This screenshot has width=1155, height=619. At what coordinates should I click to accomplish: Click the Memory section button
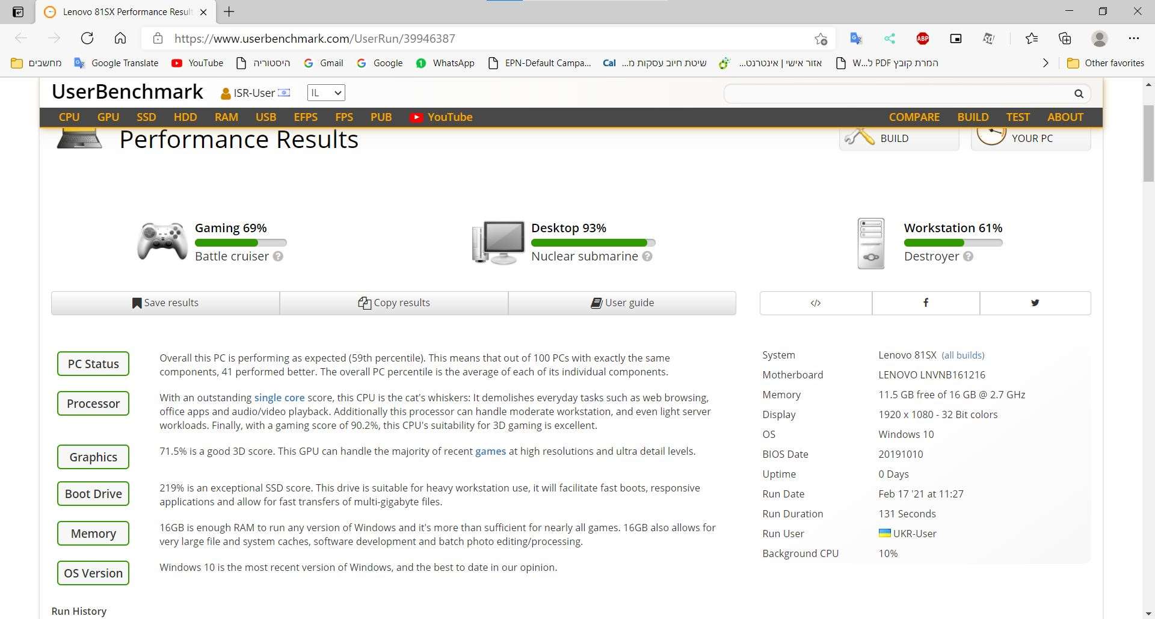(x=93, y=534)
